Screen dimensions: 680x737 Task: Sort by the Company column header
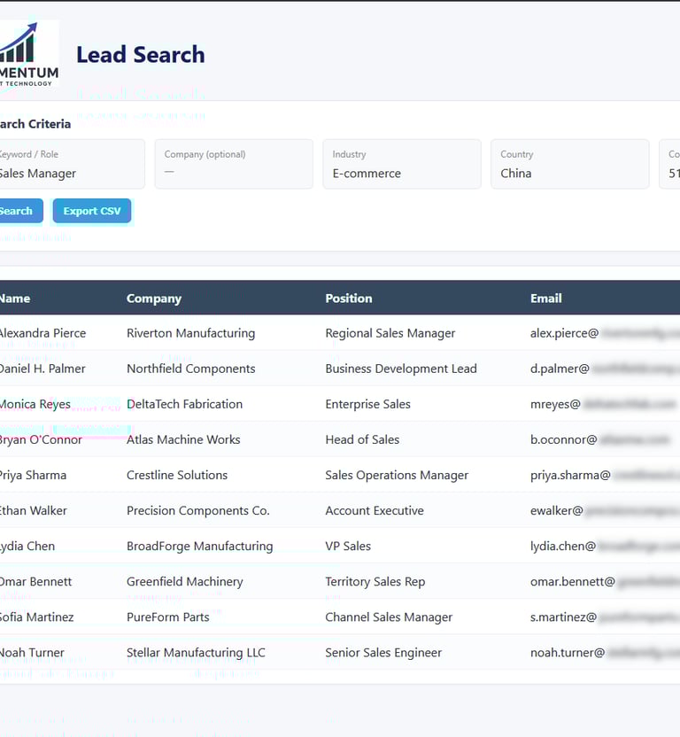click(154, 299)
